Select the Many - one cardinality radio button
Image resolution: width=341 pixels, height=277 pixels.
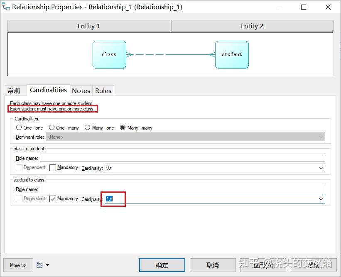[88, 127]
